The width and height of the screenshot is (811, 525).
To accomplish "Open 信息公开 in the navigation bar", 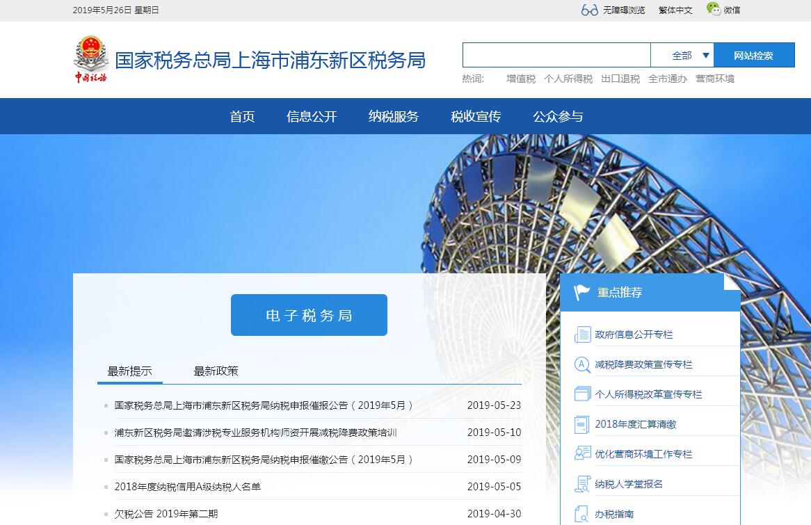I will pos(312,116).
